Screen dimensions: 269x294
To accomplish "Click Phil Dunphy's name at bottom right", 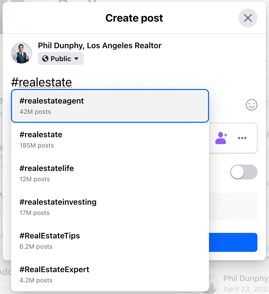I will point(245,278).
